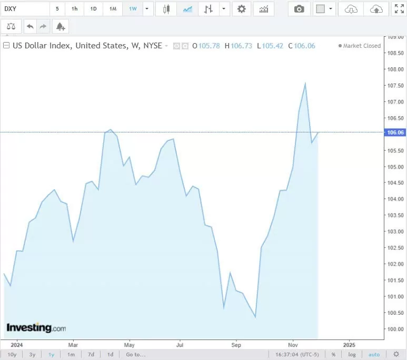407x360 pixels.
Task: Add an alert with bell icon
Action: [x=60, y=26]
